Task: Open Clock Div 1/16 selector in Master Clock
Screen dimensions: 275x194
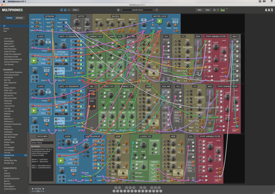Action: pyautogui.click(x=175, y=21)
